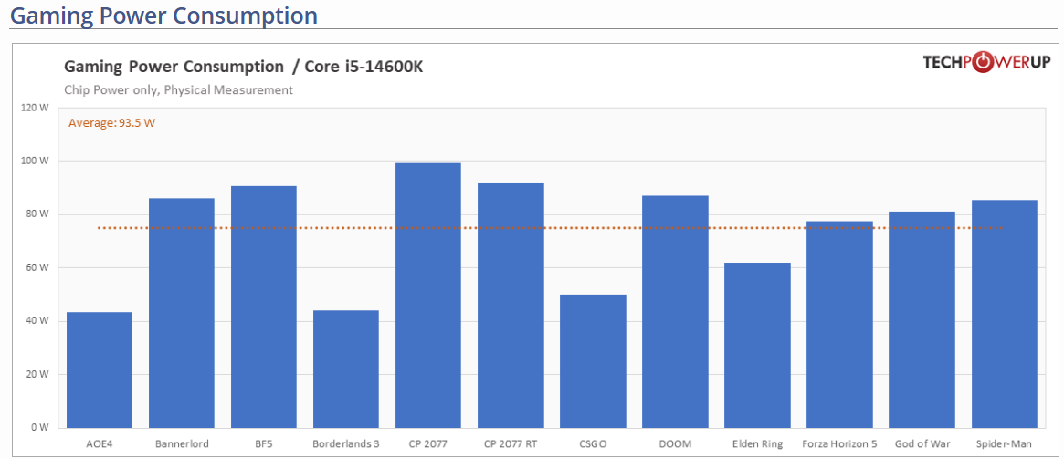Viewport: 1064px width, 459px height.
Task: Click the '120 W' axis label
Action: [36, 108]
